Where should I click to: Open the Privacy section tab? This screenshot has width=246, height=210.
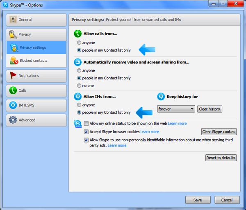click(x=36, y=34)
